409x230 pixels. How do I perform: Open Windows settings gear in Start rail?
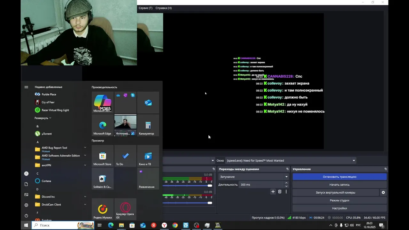[x=26, y=205]
